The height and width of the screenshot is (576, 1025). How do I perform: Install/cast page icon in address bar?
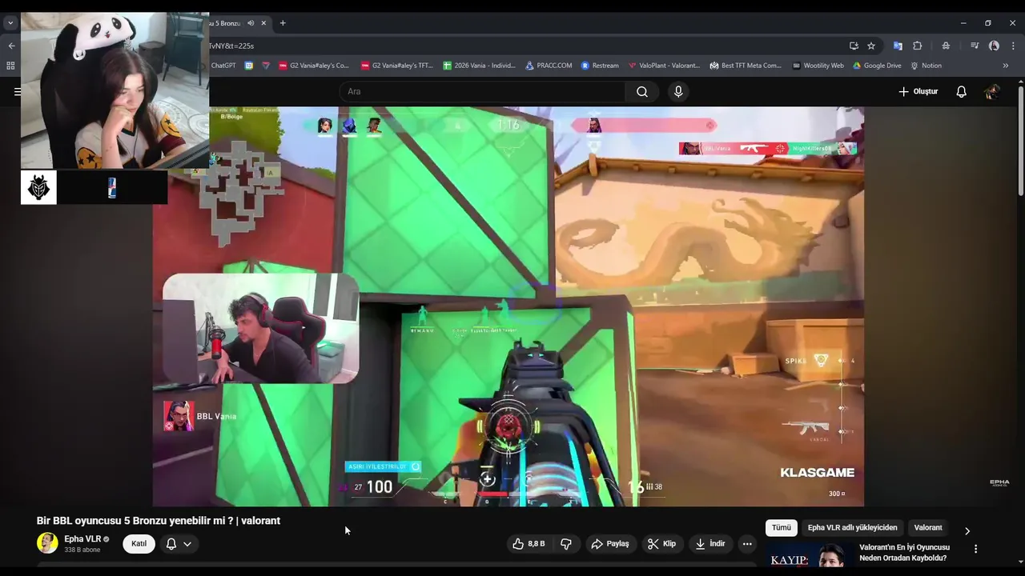pos(854,46)
